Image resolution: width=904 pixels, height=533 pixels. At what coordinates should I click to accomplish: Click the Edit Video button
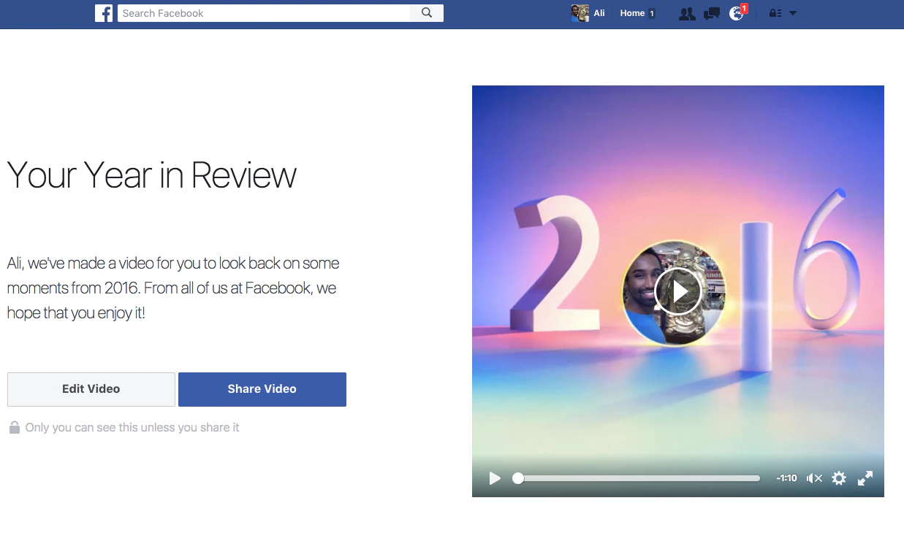(x=91, y=389)
